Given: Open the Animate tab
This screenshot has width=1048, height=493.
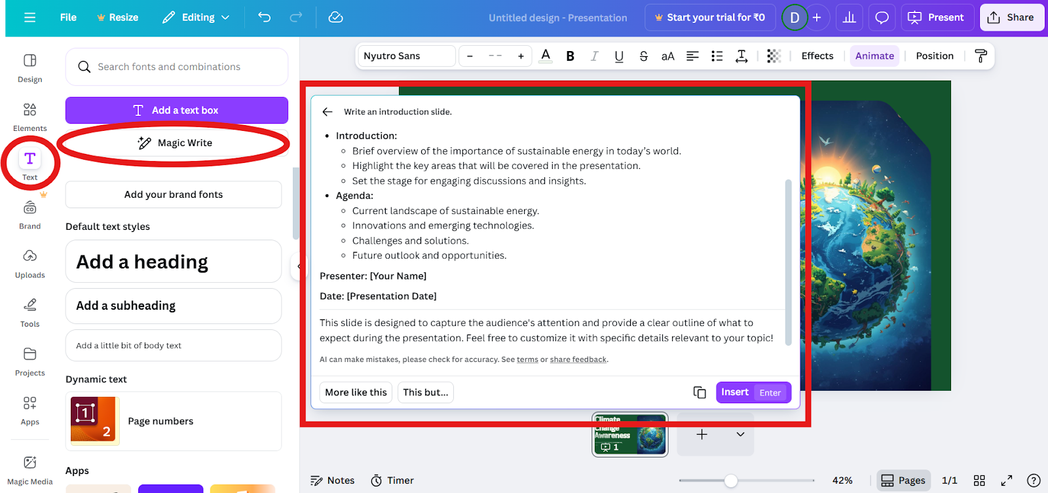Looking at the screenshot, I should (x=874, y=56).
